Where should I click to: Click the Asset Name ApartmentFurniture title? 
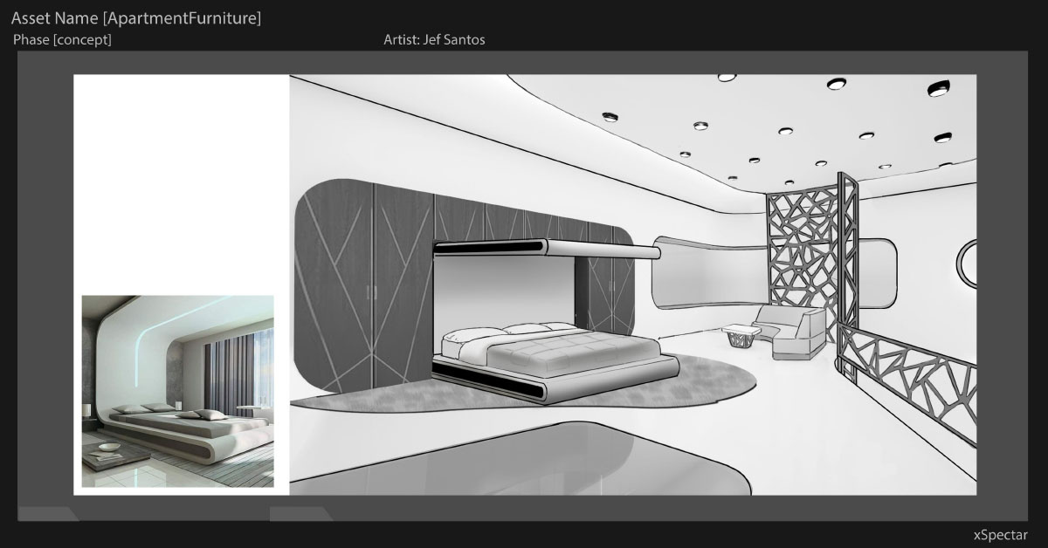click(136, 17)
